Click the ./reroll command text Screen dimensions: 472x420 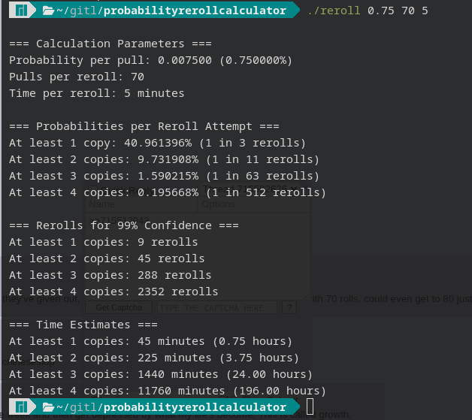334,11
